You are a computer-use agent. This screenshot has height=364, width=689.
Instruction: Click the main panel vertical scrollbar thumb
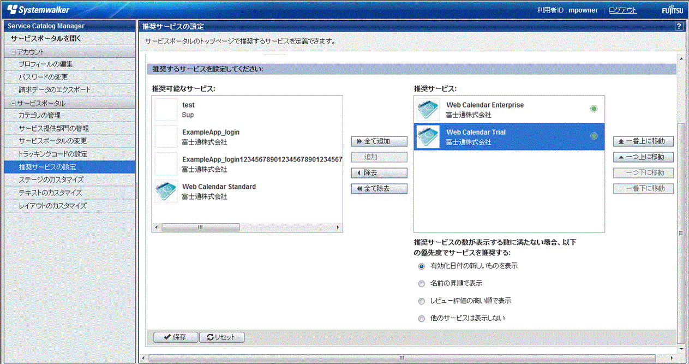pos(680,233)
